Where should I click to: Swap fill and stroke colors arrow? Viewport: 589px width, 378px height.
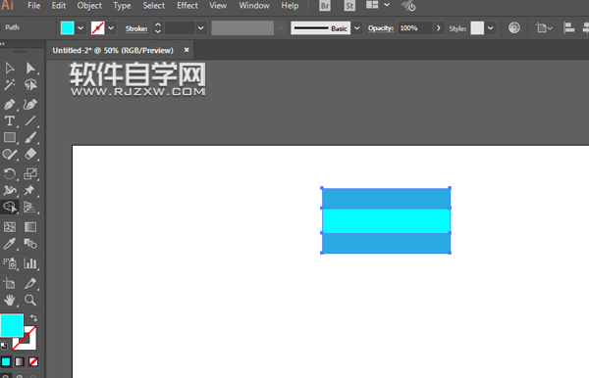point(33,317)
